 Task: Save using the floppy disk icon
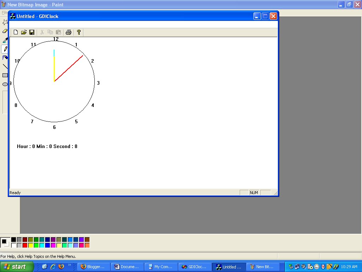(x=32, y=32)
